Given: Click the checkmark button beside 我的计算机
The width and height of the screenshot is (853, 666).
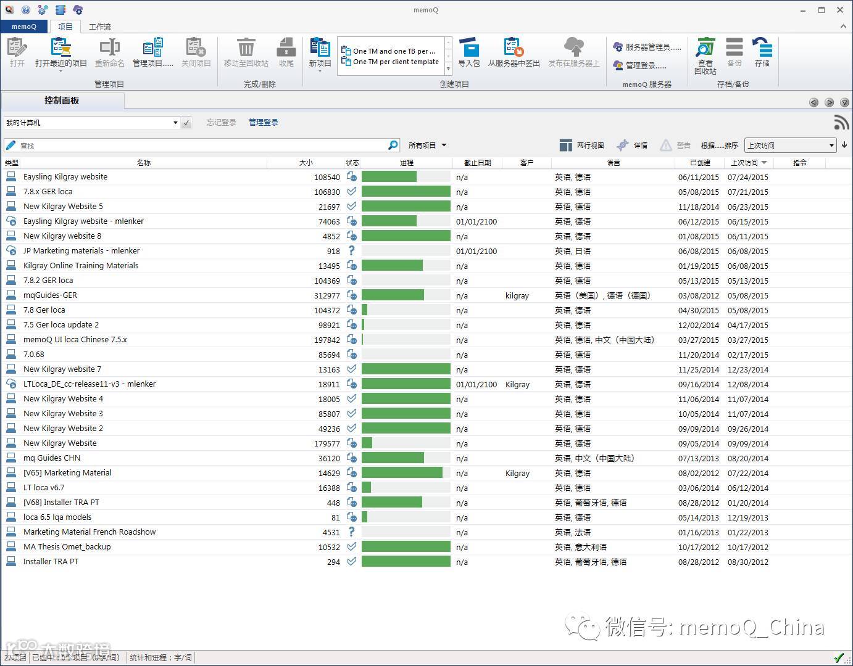Looking at the screenshot, I should (186, 123).
